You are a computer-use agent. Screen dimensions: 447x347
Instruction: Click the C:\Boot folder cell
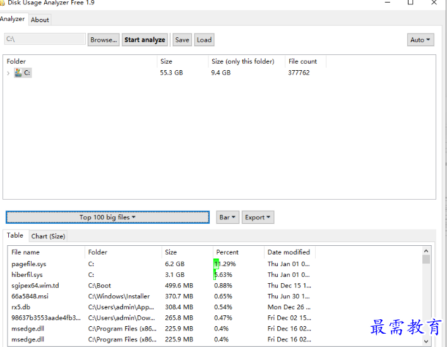coord(100,286)
